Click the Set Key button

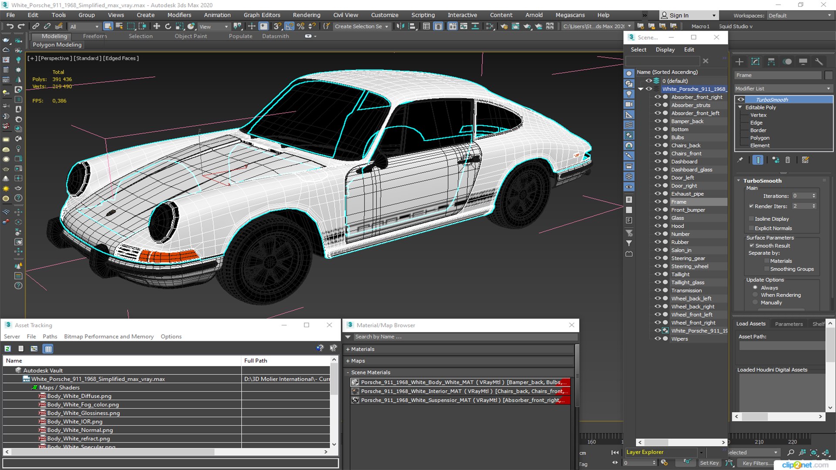(709, 463)
